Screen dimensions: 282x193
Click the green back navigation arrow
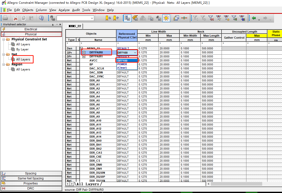(254, 18)
